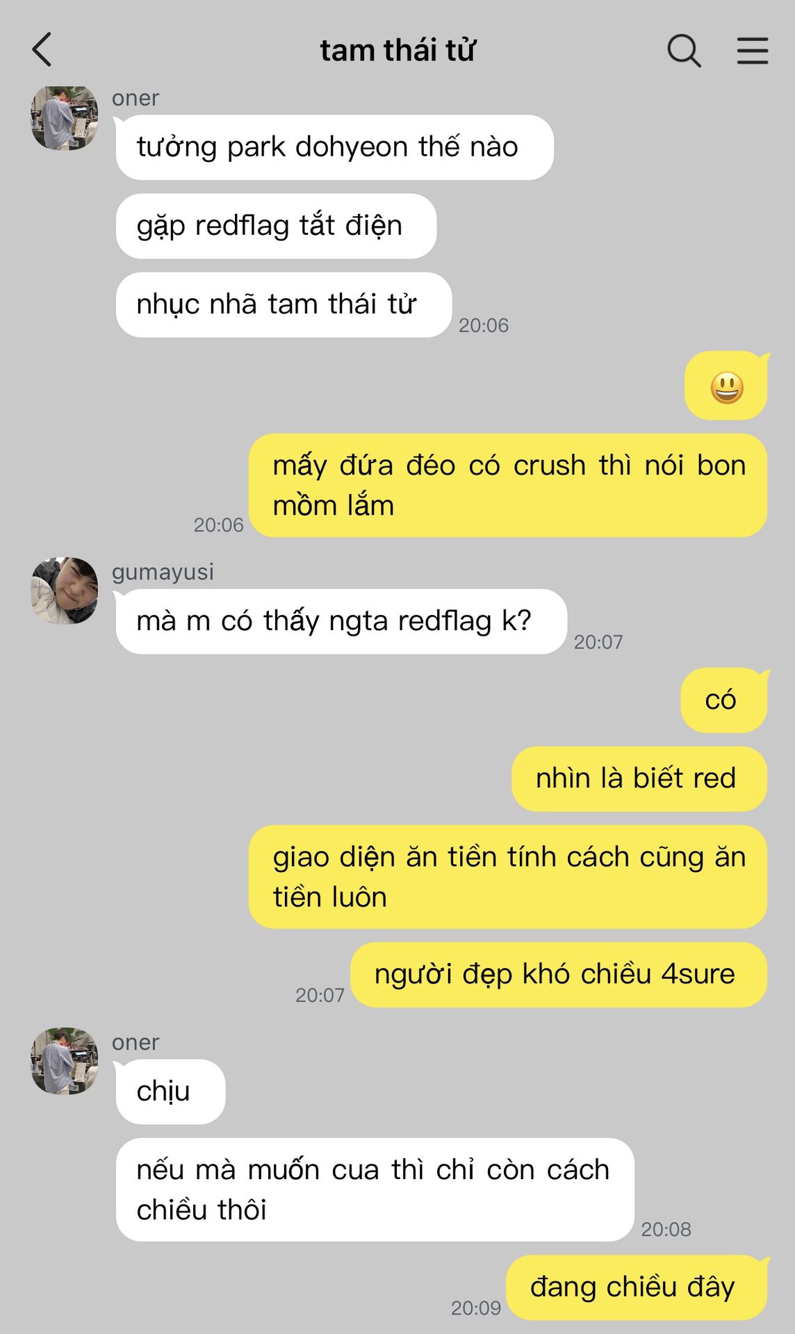The image size is (795, 1334).
Task: Tap the message 'nếu mà muốn cua thì chỉ còn cách'
Action: [x=375, y=1189]
